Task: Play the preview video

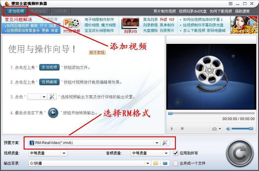Action: point(172,128)
